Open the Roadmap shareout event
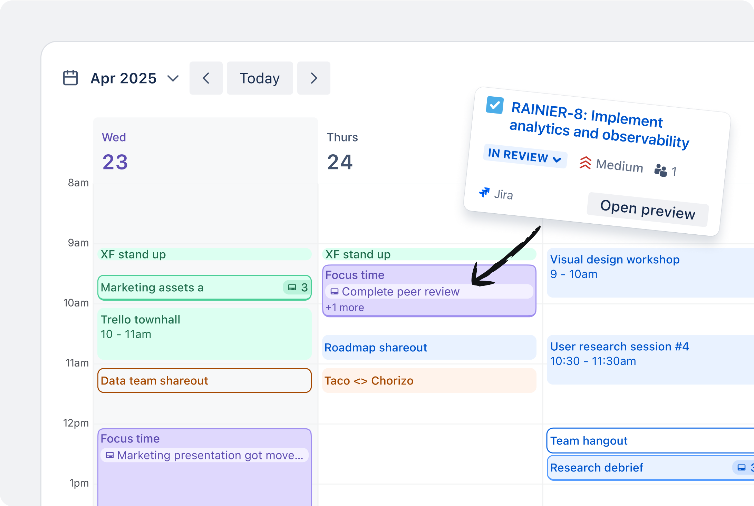This screenshot has width=754, height=506. [429, 347]
